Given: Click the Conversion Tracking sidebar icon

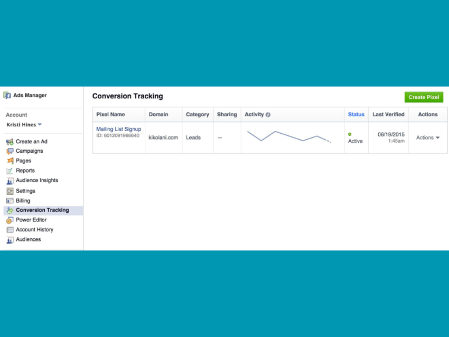Looking at the screenshot, I should tap(10, 210).
